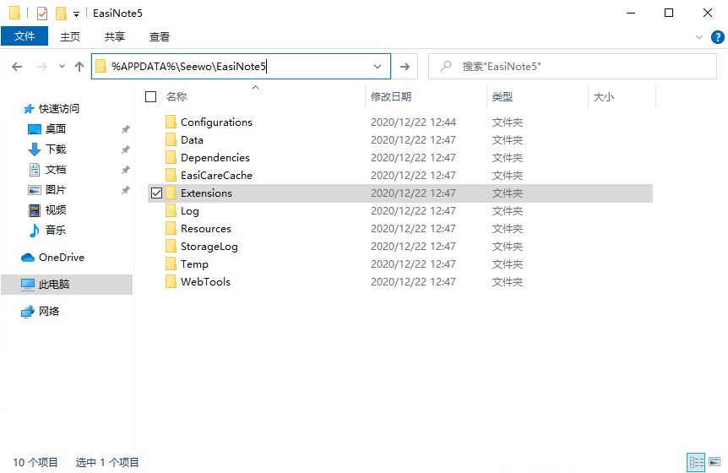This screenshot has width=728, height=473.
Task: Open the 文件 menu tab
Action: (24, 36)
